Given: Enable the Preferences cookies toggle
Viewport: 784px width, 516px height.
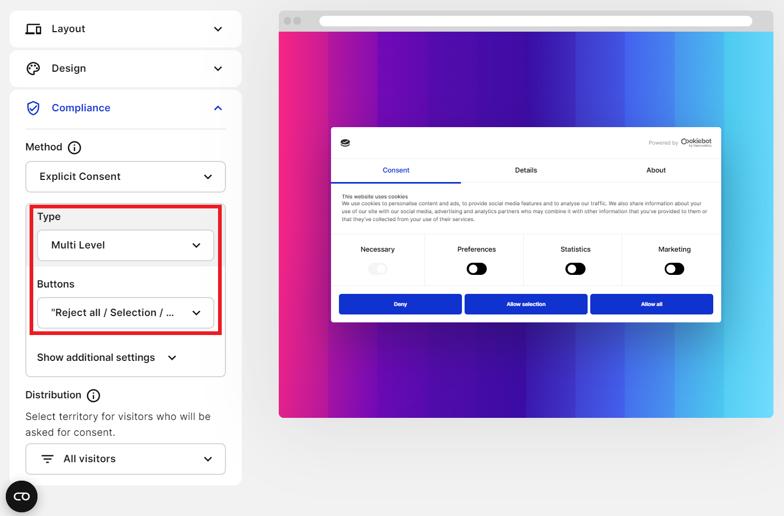Looking at the screenshot, I should [x=476, y=269].
